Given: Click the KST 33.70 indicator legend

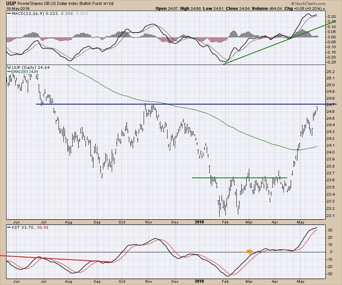Looking at the screenshot, I should tap(21, 228).
